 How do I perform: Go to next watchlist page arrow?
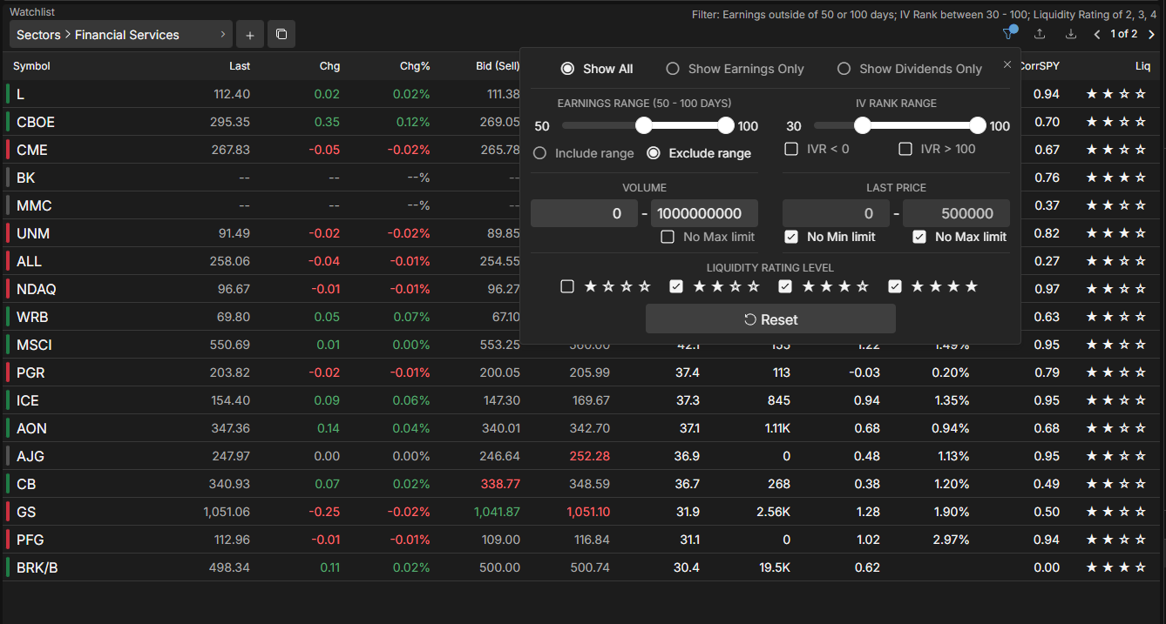[1151, 34]
